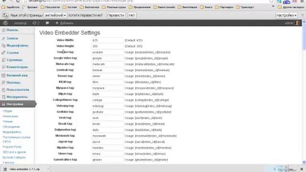Image resolution: width=306 pixels, height=172 pixels.
Task: Expand the bookmarks overflow chevron
Action: click(x=273, y=7)
